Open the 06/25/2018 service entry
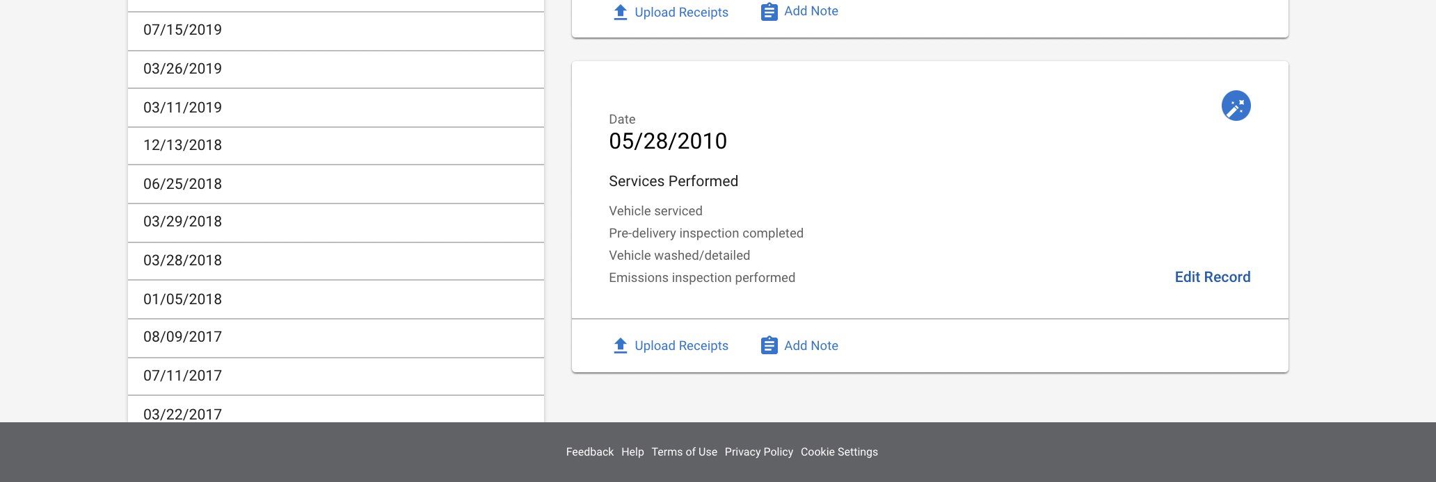Screen dimensions: 1436x482 [336, 184]
